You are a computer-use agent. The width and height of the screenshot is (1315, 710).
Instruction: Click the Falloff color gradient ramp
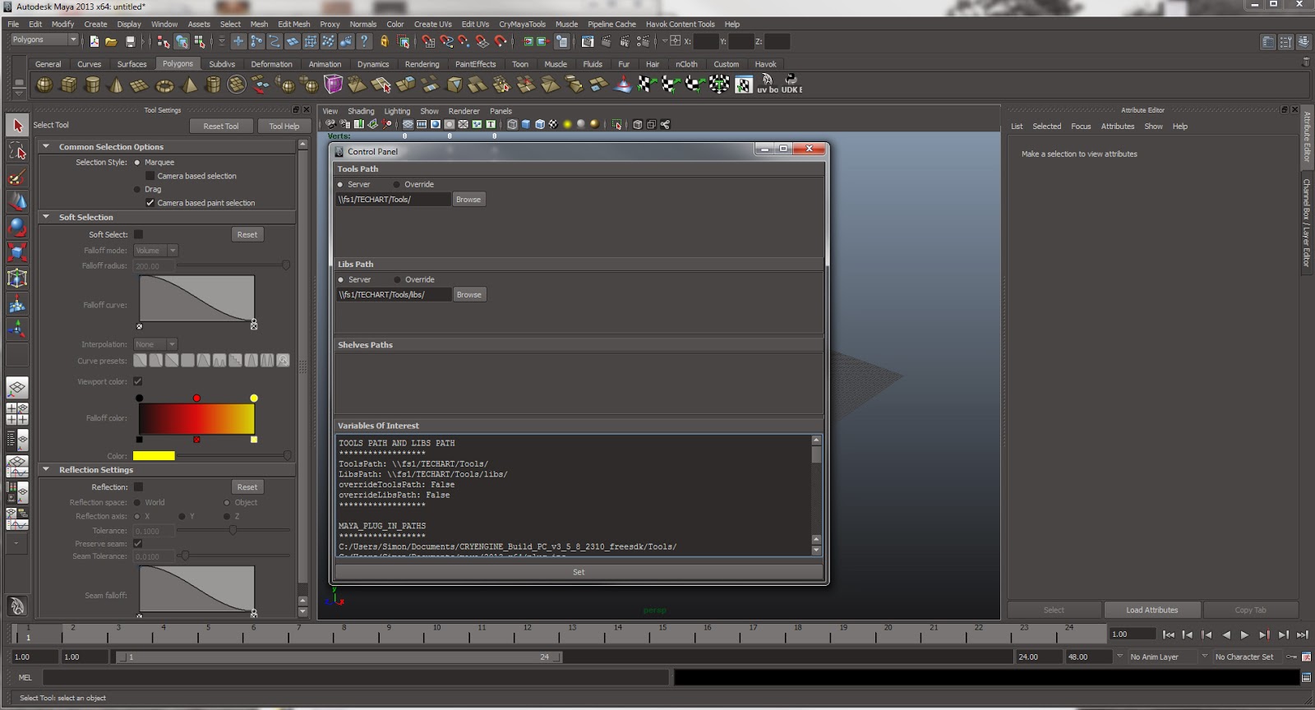pos(196,419)
